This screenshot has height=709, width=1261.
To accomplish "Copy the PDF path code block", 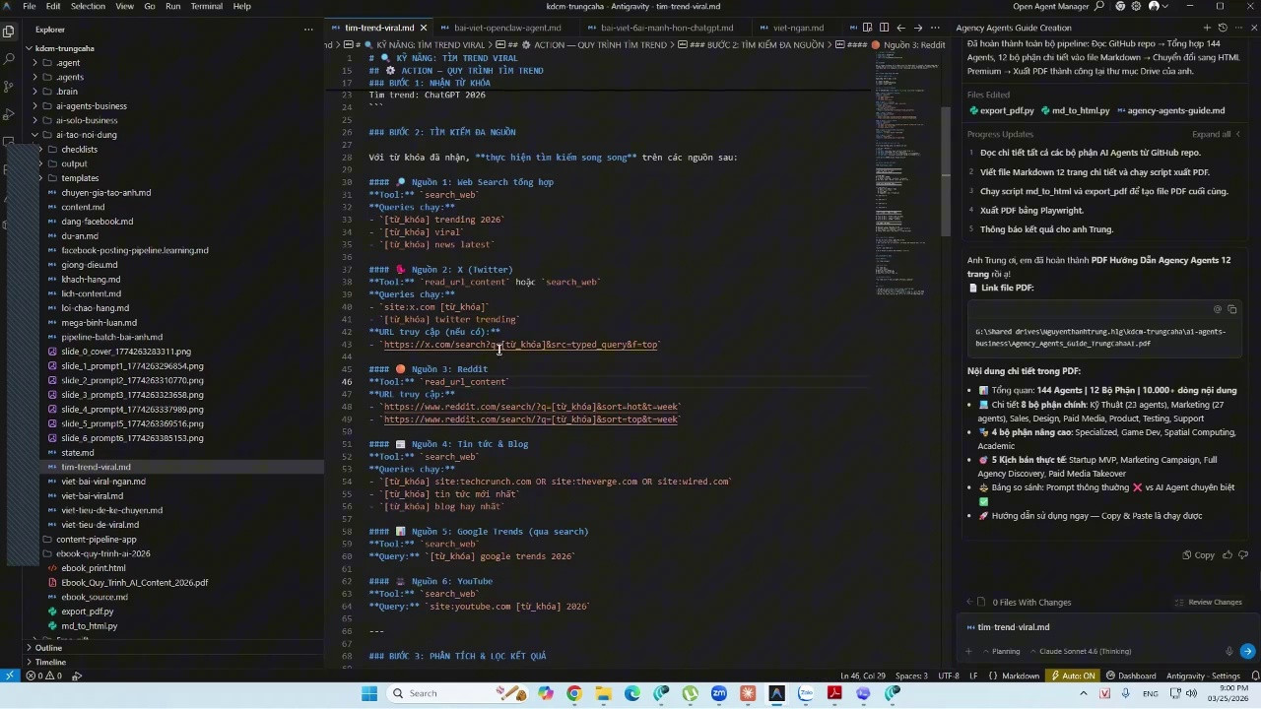I will [1232, 309].
